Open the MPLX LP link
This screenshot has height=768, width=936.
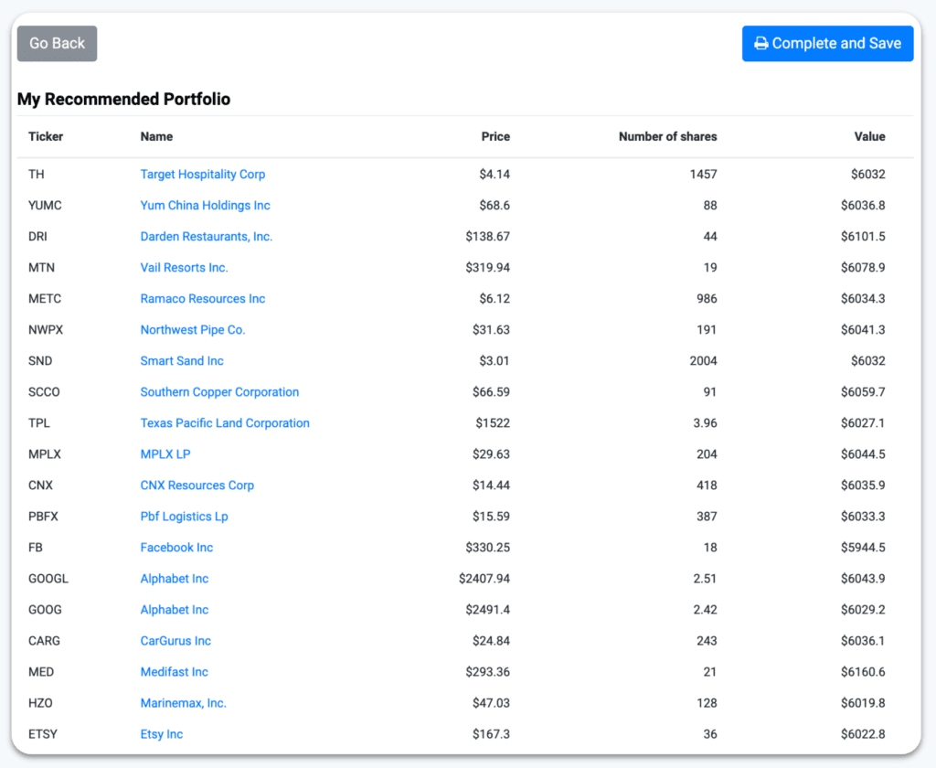pos(165,453)
